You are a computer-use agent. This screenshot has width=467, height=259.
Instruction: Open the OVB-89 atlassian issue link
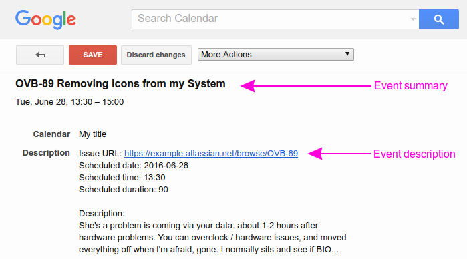click(x=211, y=154)
